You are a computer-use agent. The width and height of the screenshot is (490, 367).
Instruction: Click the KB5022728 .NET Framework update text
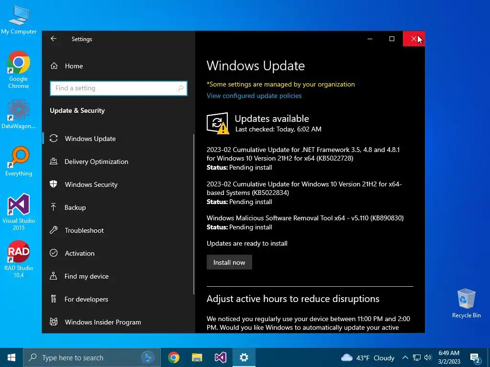[x=303, y=154]
